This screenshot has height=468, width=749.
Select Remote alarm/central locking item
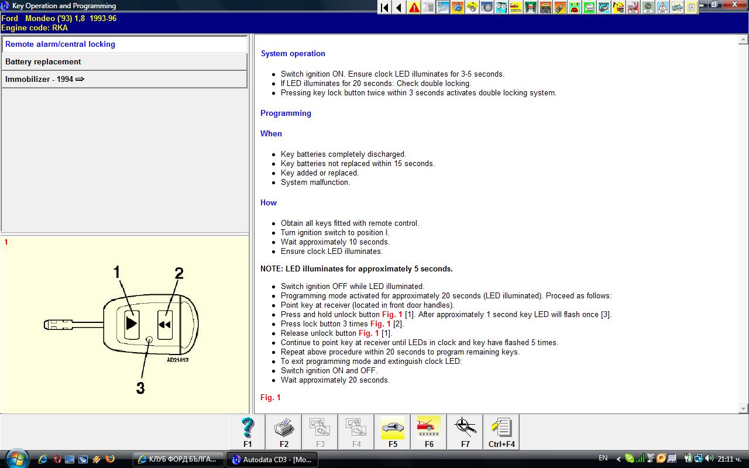(125, 44)
